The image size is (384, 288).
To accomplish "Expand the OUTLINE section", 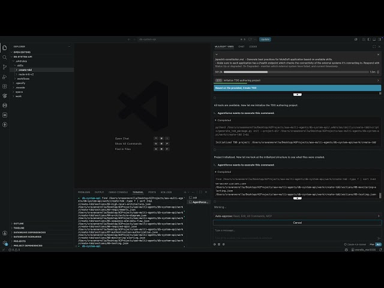I will click(19, 224).
